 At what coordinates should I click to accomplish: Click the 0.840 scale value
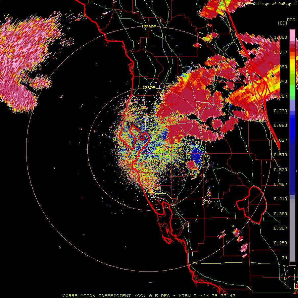280,81
